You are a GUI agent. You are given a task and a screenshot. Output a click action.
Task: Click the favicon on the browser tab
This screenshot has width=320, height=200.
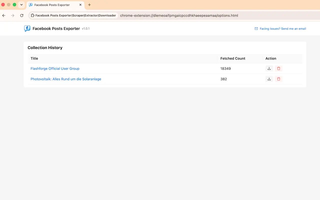(31, 5)
